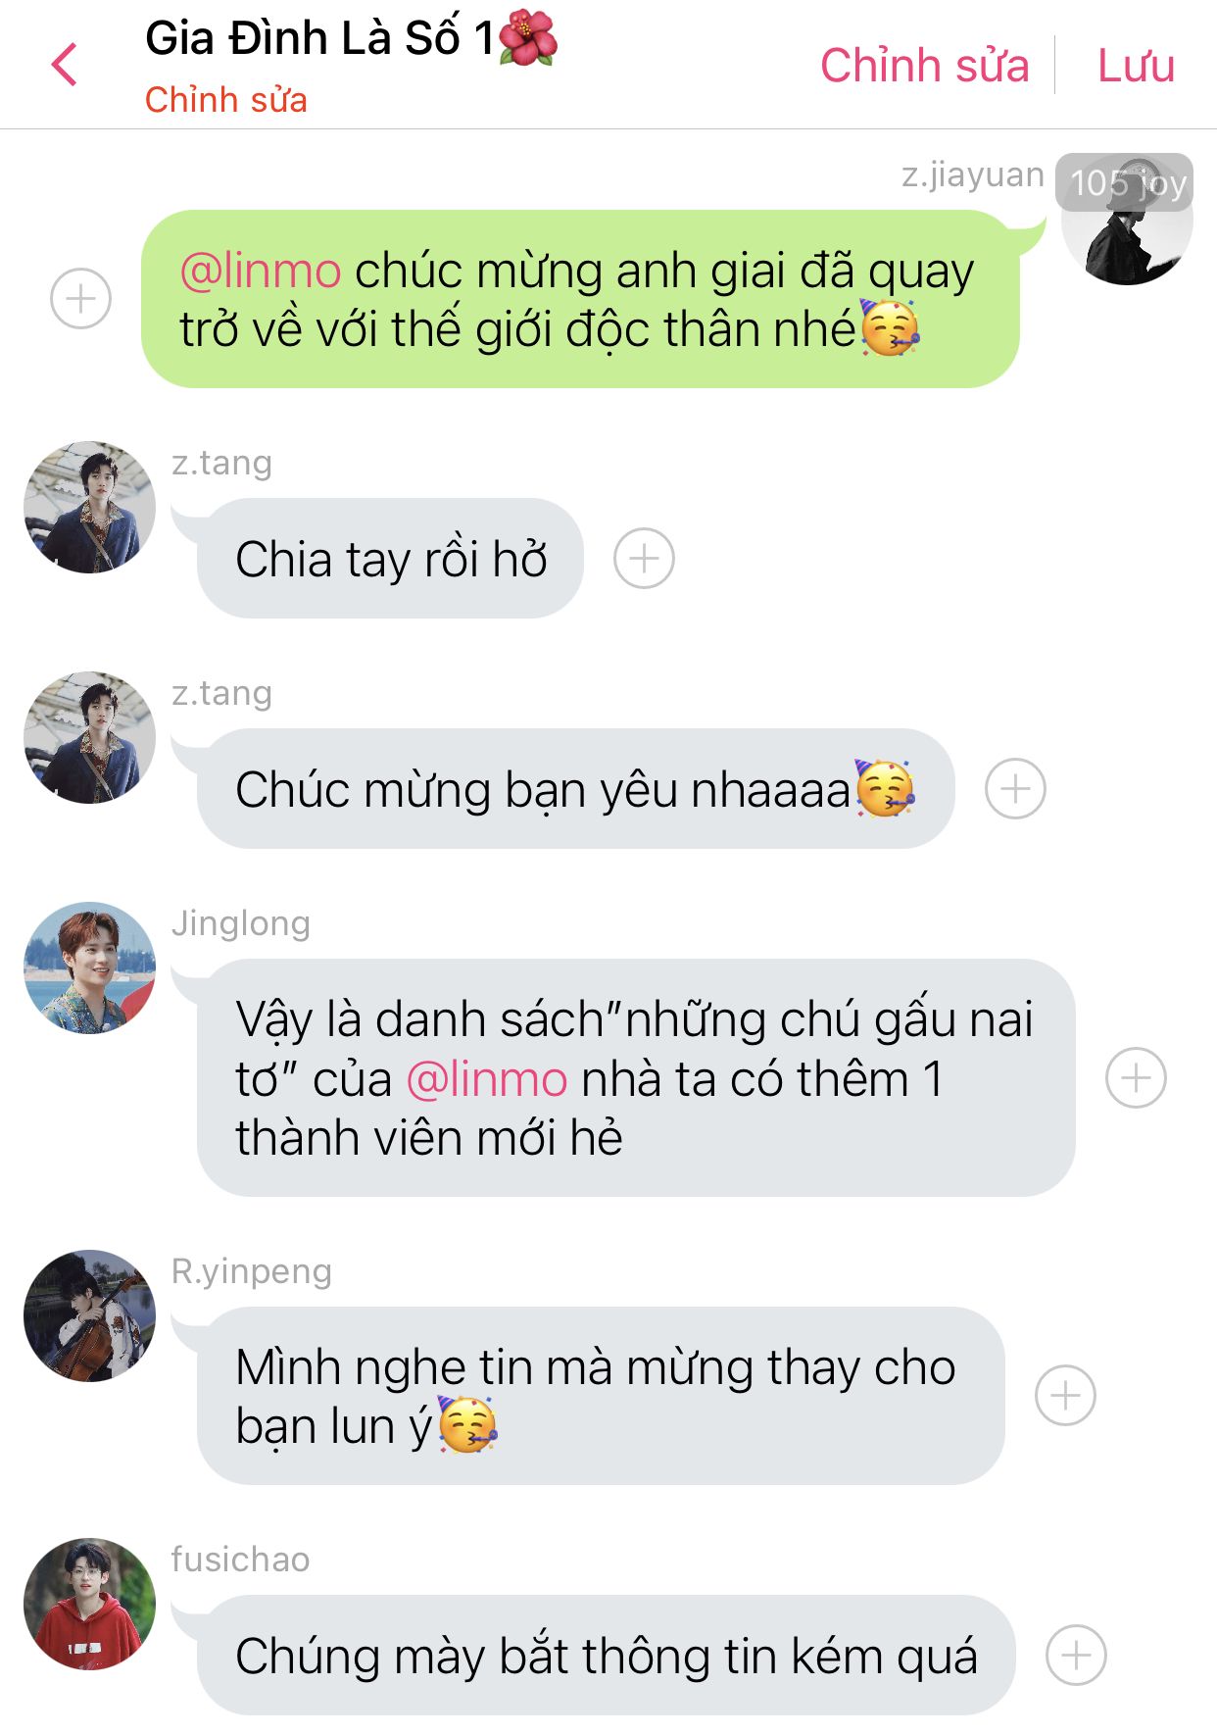Click plus icon beside Jinglong's message
This screenshot has height=1734, width=1217.
[1136, 1078]
